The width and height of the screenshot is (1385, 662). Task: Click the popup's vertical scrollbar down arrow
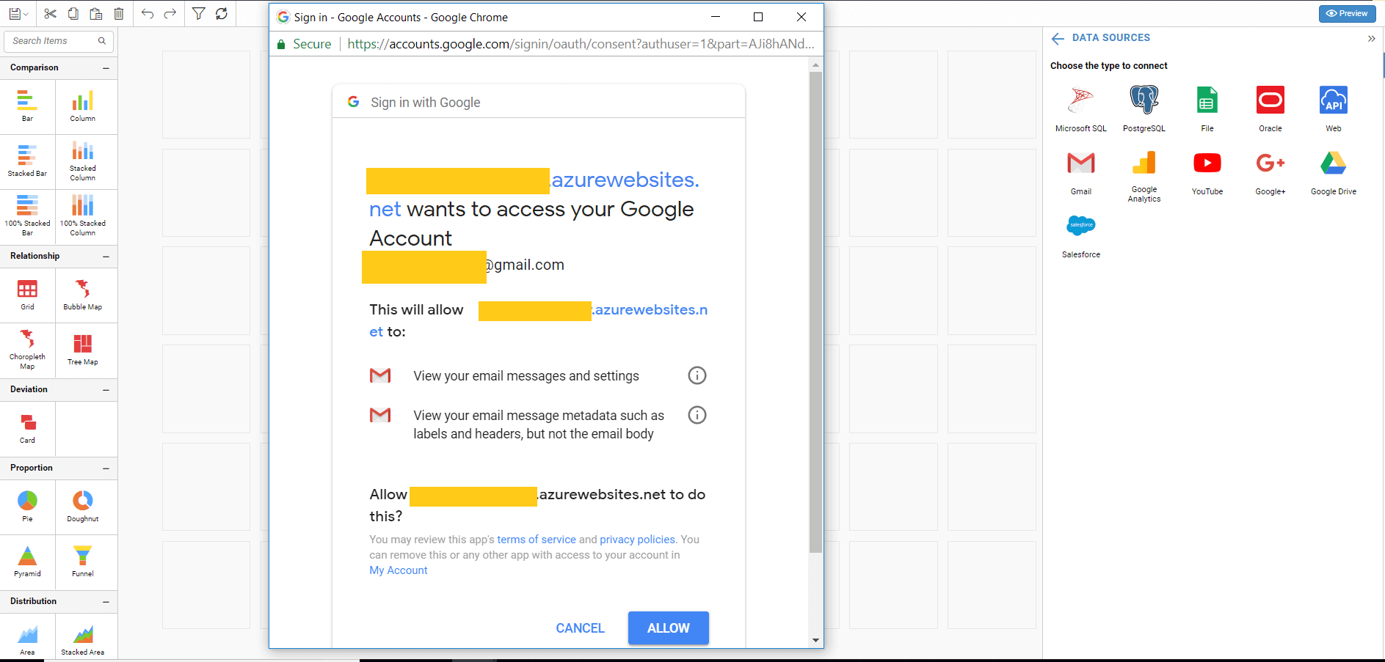[815, 640]
